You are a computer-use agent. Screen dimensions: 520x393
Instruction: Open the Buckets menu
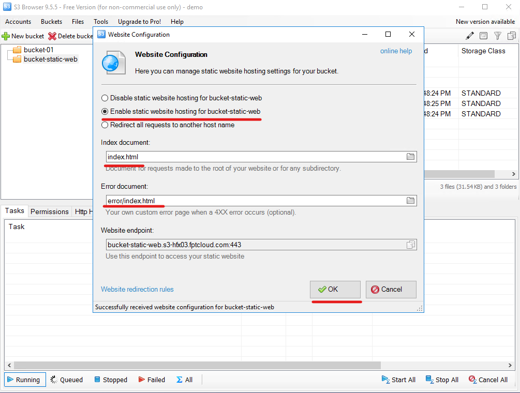coord(51,22)
